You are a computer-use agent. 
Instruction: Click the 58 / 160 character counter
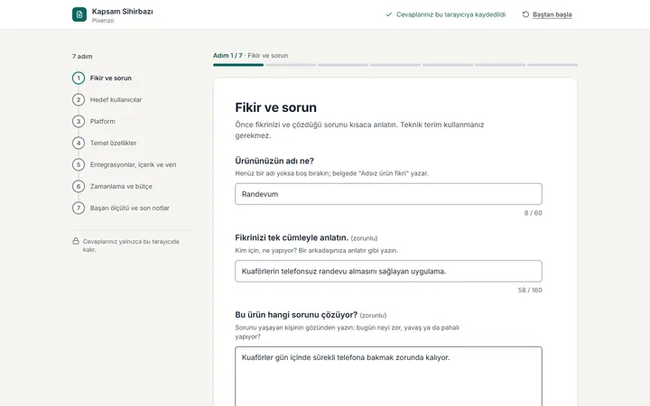point(530,290)
